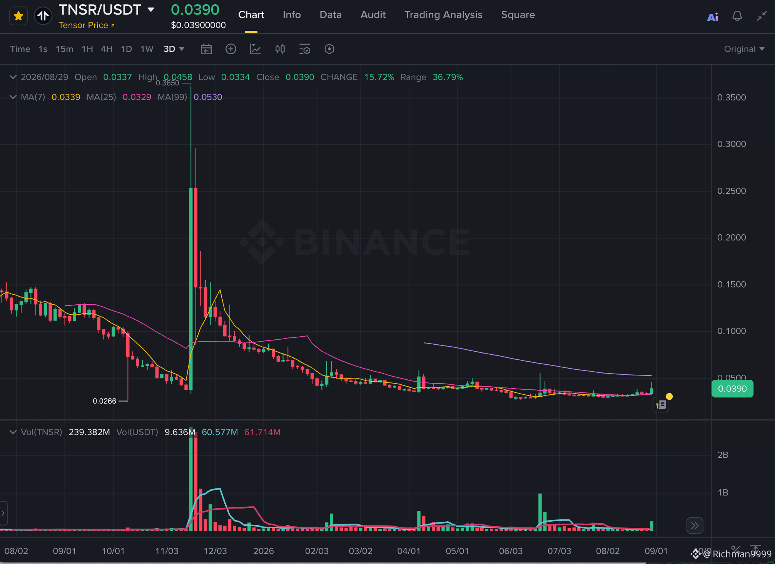Open the candlestick chart style icon

(x=280, y=49)
